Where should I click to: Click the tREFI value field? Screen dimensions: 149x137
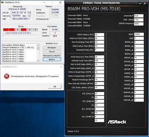[x=139, y=35]
